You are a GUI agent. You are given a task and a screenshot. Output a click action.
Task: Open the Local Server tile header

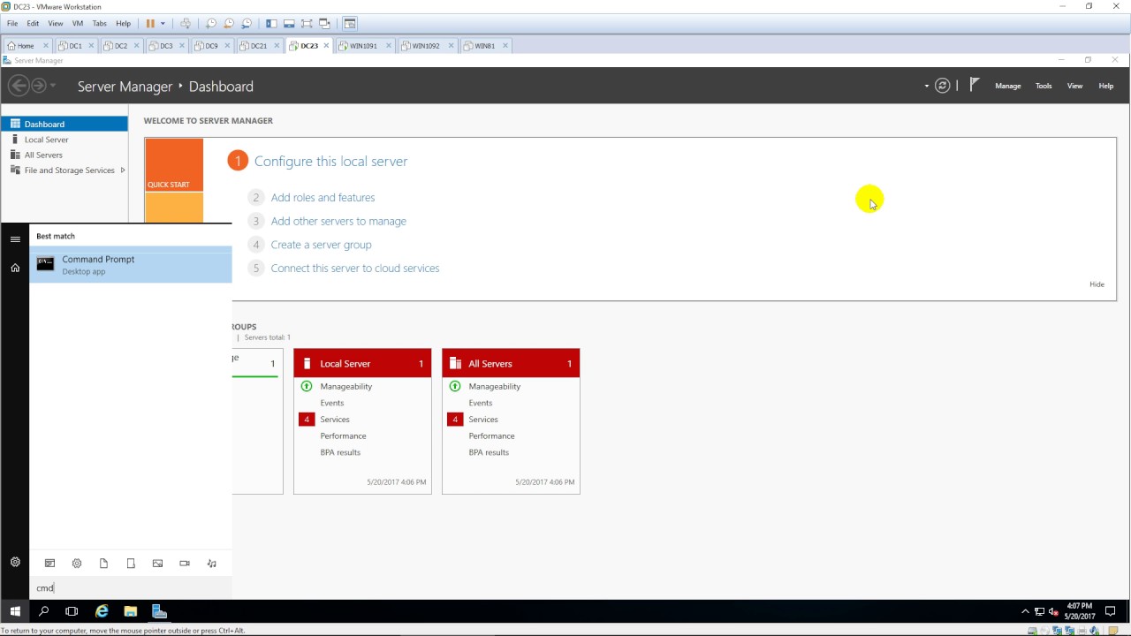[362, 363]
